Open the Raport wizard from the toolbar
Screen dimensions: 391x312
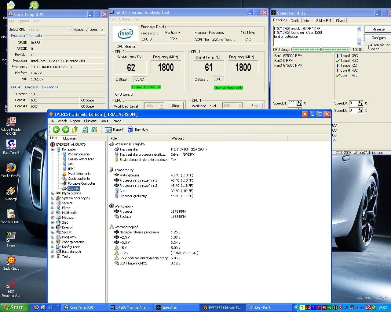click(114, 129)
